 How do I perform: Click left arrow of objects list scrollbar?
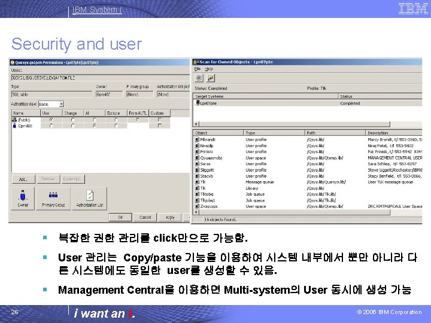196,212
